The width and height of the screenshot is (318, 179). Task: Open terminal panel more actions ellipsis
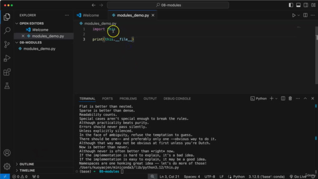[298, 98]
